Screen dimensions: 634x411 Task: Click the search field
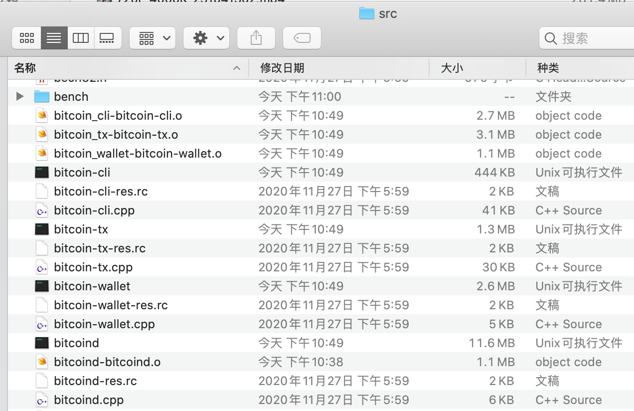click(587, 38)
